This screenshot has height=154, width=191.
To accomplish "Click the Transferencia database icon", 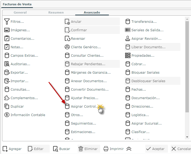I will tap(128, 21).
